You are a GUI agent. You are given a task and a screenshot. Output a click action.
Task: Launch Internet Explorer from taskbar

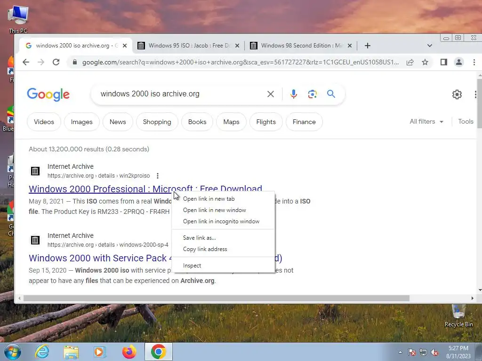pyautogui.click(x=42, y=352)
